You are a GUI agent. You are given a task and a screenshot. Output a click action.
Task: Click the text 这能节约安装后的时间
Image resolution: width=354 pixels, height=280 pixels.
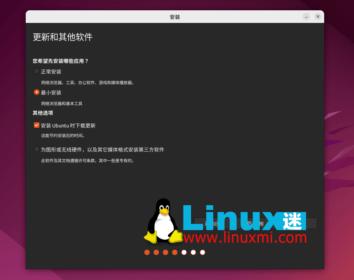pyautogui.click(x=63, y=136)
